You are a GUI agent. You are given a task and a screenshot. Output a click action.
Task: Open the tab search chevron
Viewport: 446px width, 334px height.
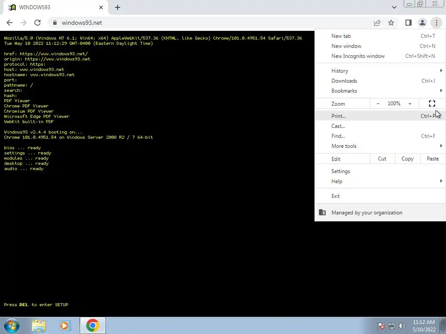(x=394, y=7)
